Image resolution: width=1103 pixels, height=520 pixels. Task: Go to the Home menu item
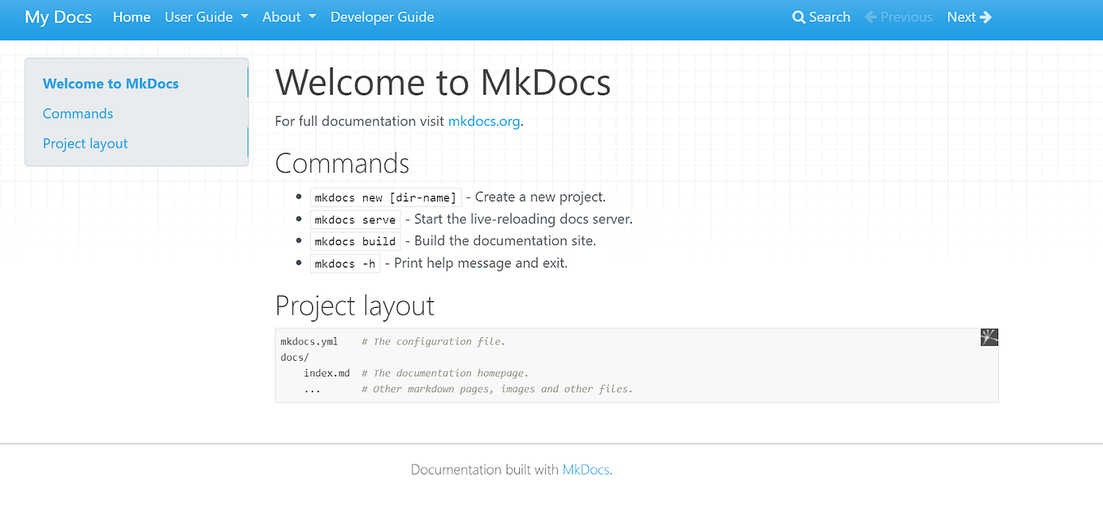coord(132,16)
